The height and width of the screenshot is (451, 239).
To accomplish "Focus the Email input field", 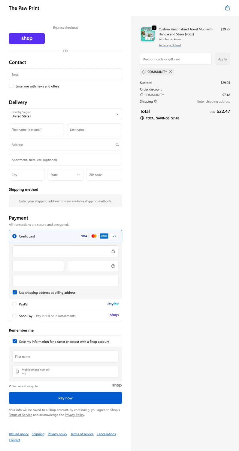I will pyautogui.click(x=65, y=74).
